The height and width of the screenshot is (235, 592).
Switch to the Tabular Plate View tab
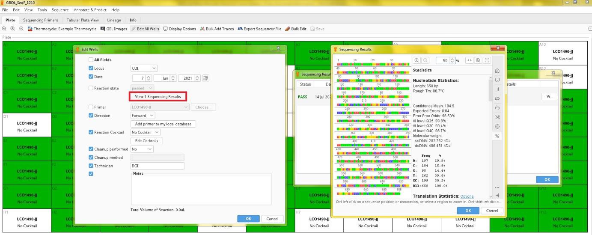point(83,20)
